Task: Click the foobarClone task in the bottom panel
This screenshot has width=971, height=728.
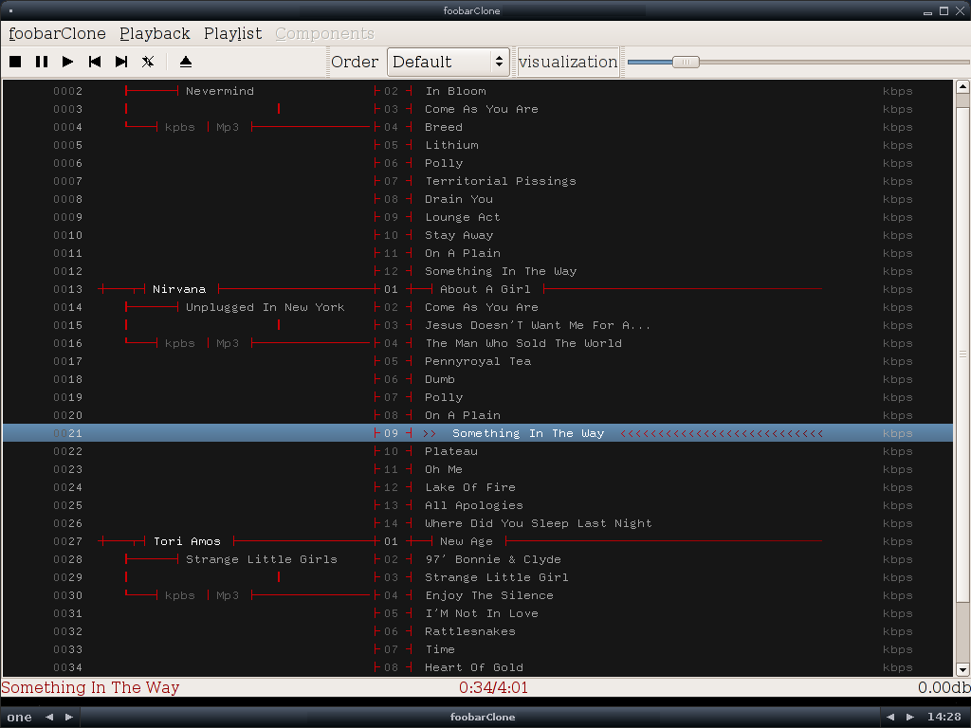Action: tap(483, 717)
